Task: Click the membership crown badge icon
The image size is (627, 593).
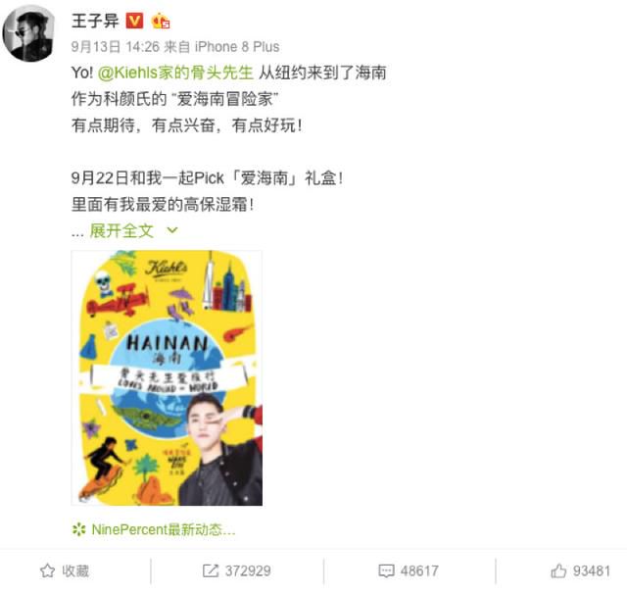Action: 161,21
